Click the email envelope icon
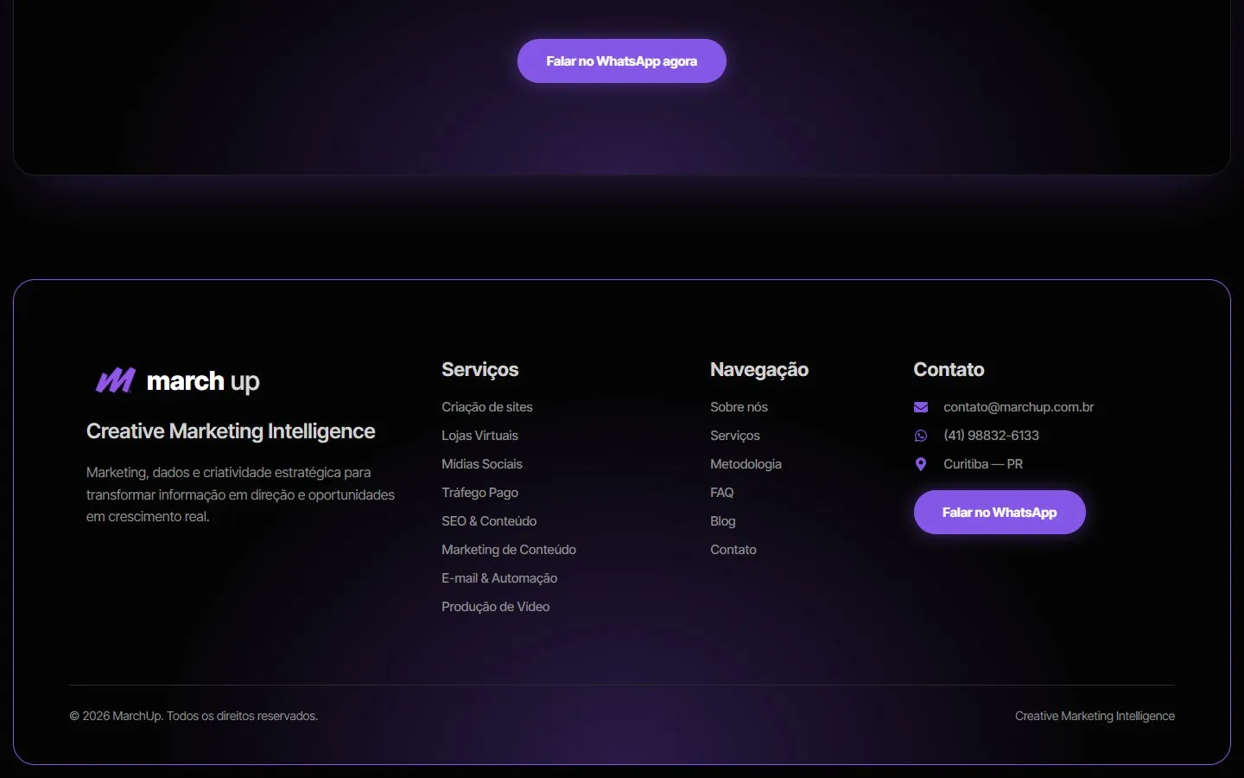This screenshot has height=778, width=1244. click(921, 407)
